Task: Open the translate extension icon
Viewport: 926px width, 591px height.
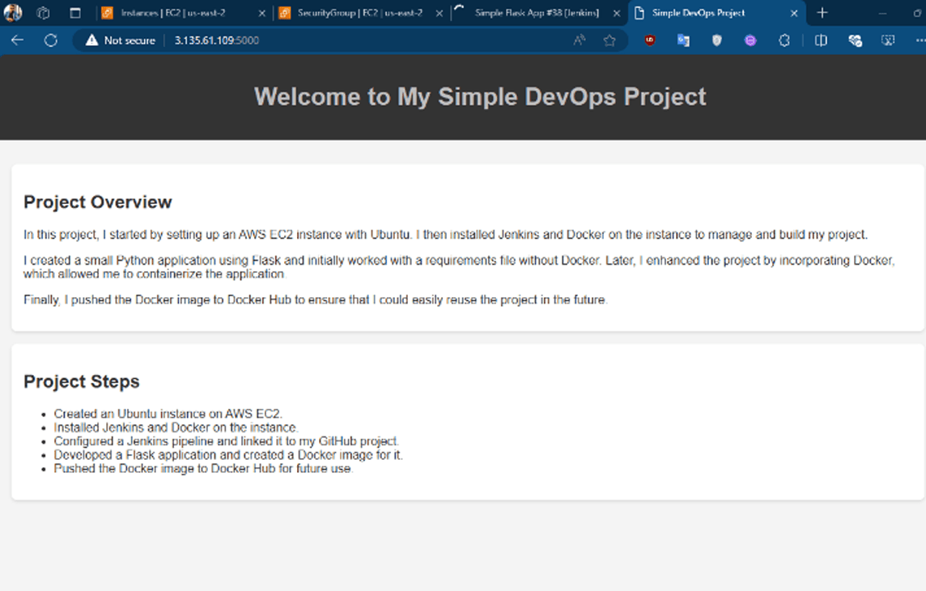Action: click(x=683, y=40)
